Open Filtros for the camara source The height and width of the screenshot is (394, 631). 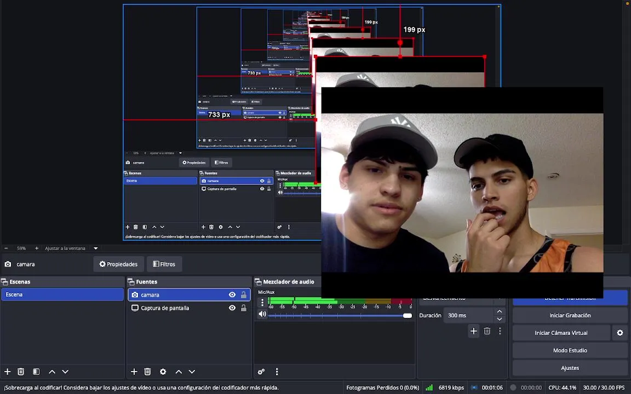click(164, 264)
